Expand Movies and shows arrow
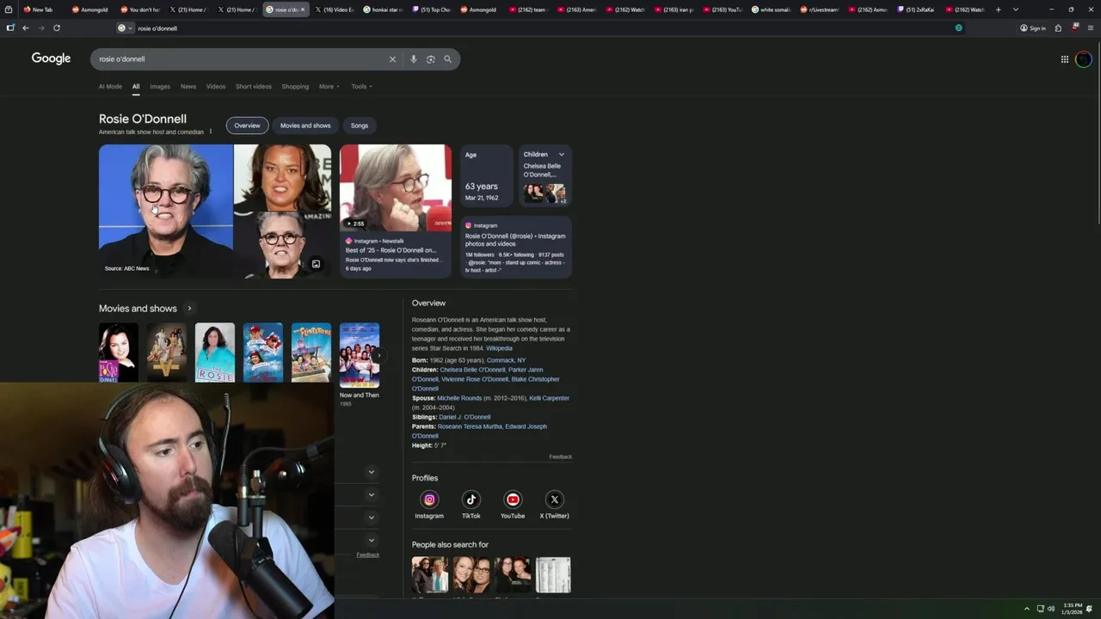Viewport: 1101px width, 619px height. (x=189, y=309)
